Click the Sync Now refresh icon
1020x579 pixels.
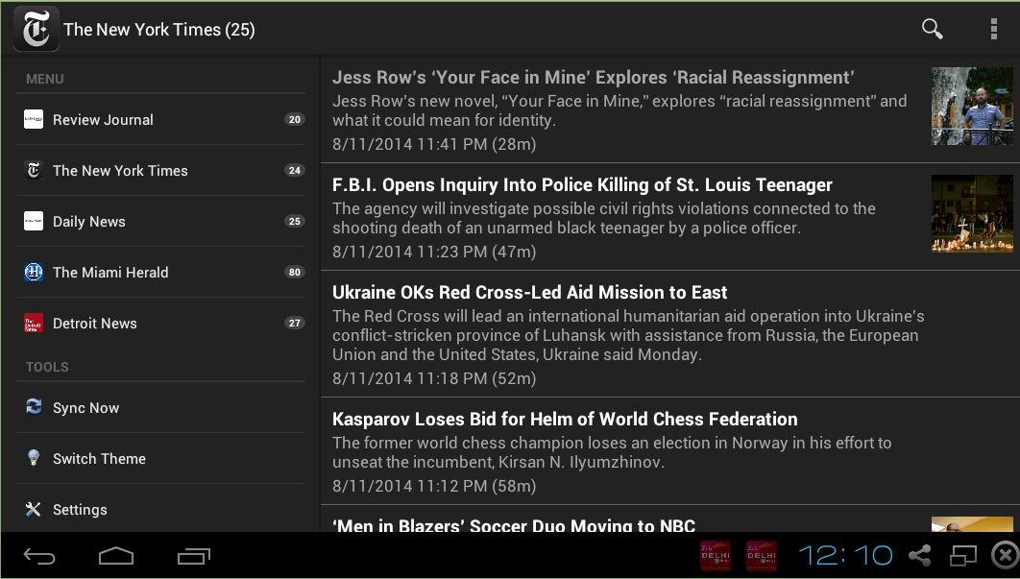pyautogui.click(x=34, y=406)
